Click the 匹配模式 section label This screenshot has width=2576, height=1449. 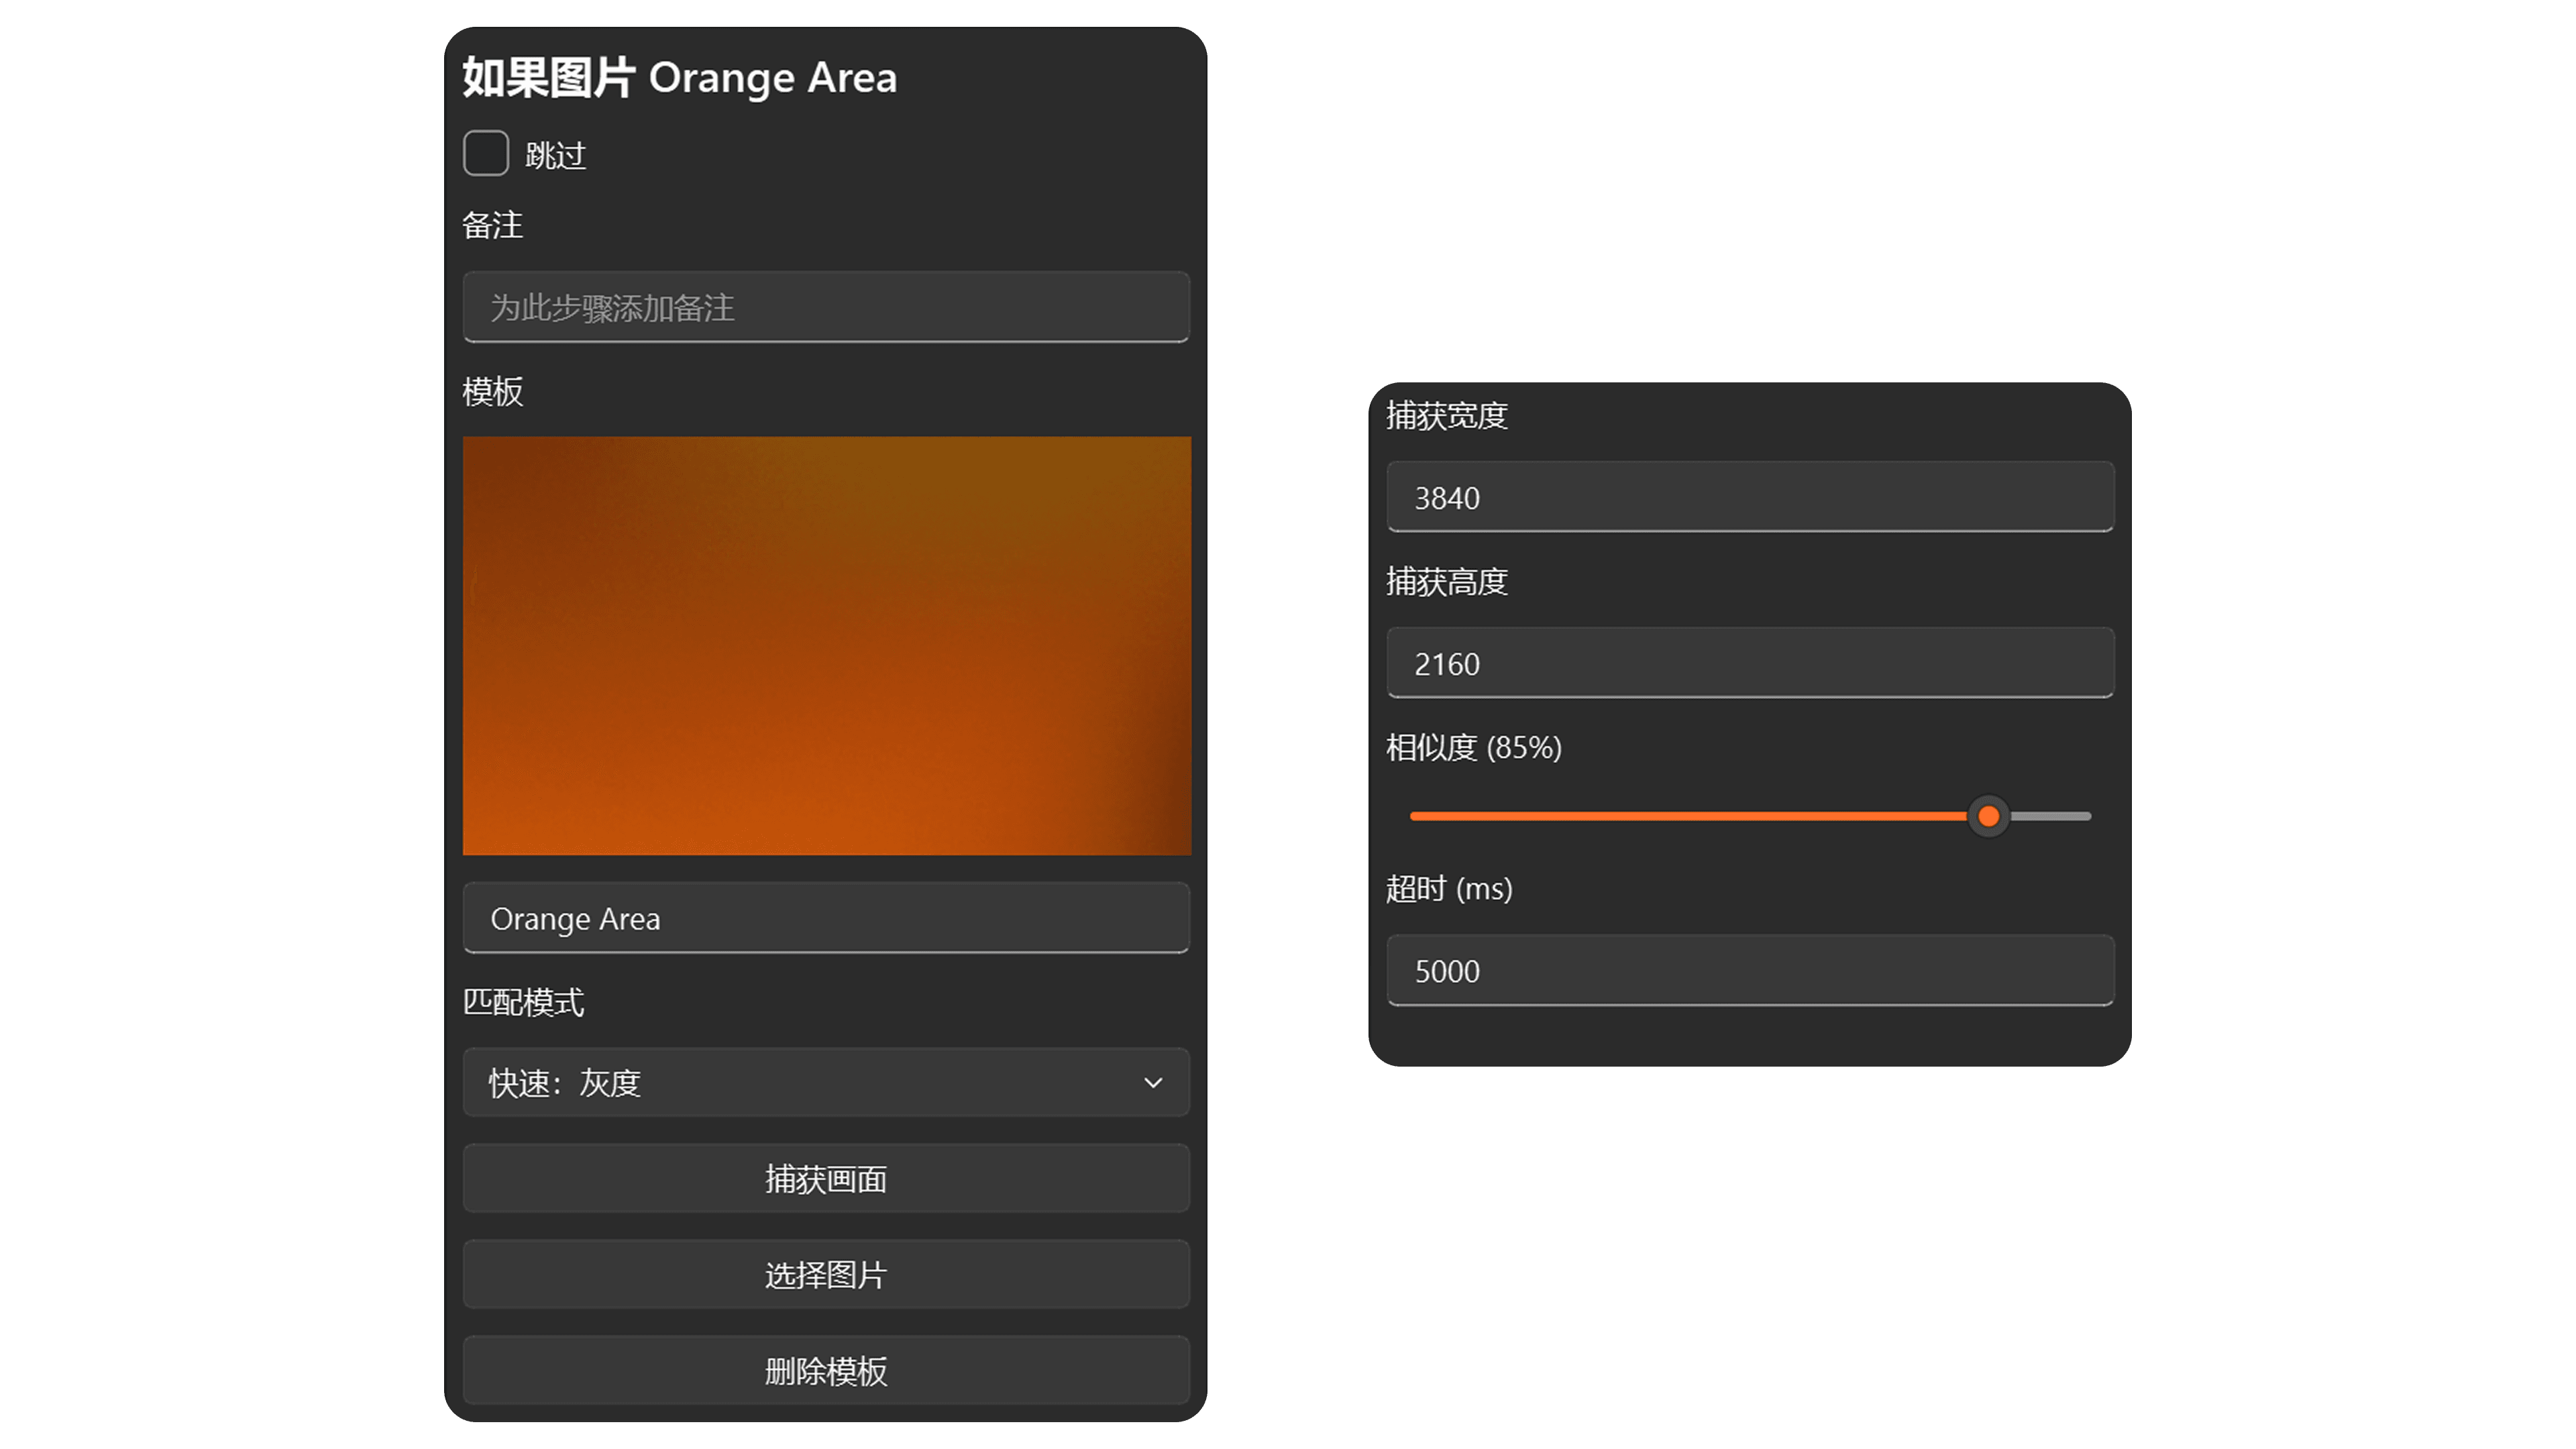tap(523, 1002)
